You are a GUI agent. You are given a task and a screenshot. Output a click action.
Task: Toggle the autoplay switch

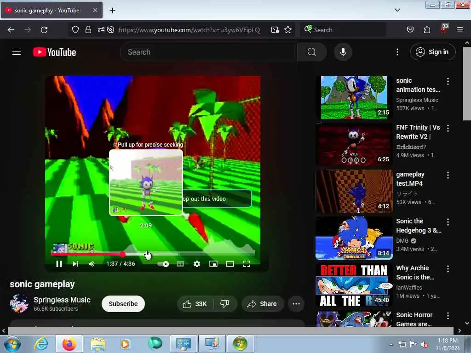pos(163,264)
